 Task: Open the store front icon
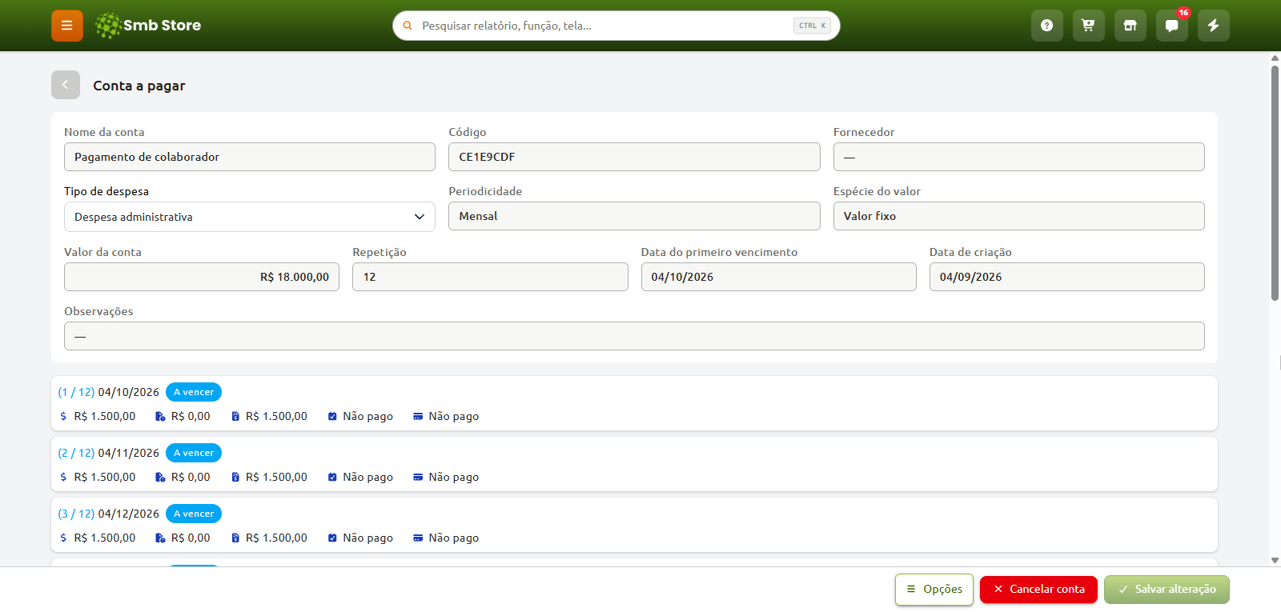[x=1130, y=26]
